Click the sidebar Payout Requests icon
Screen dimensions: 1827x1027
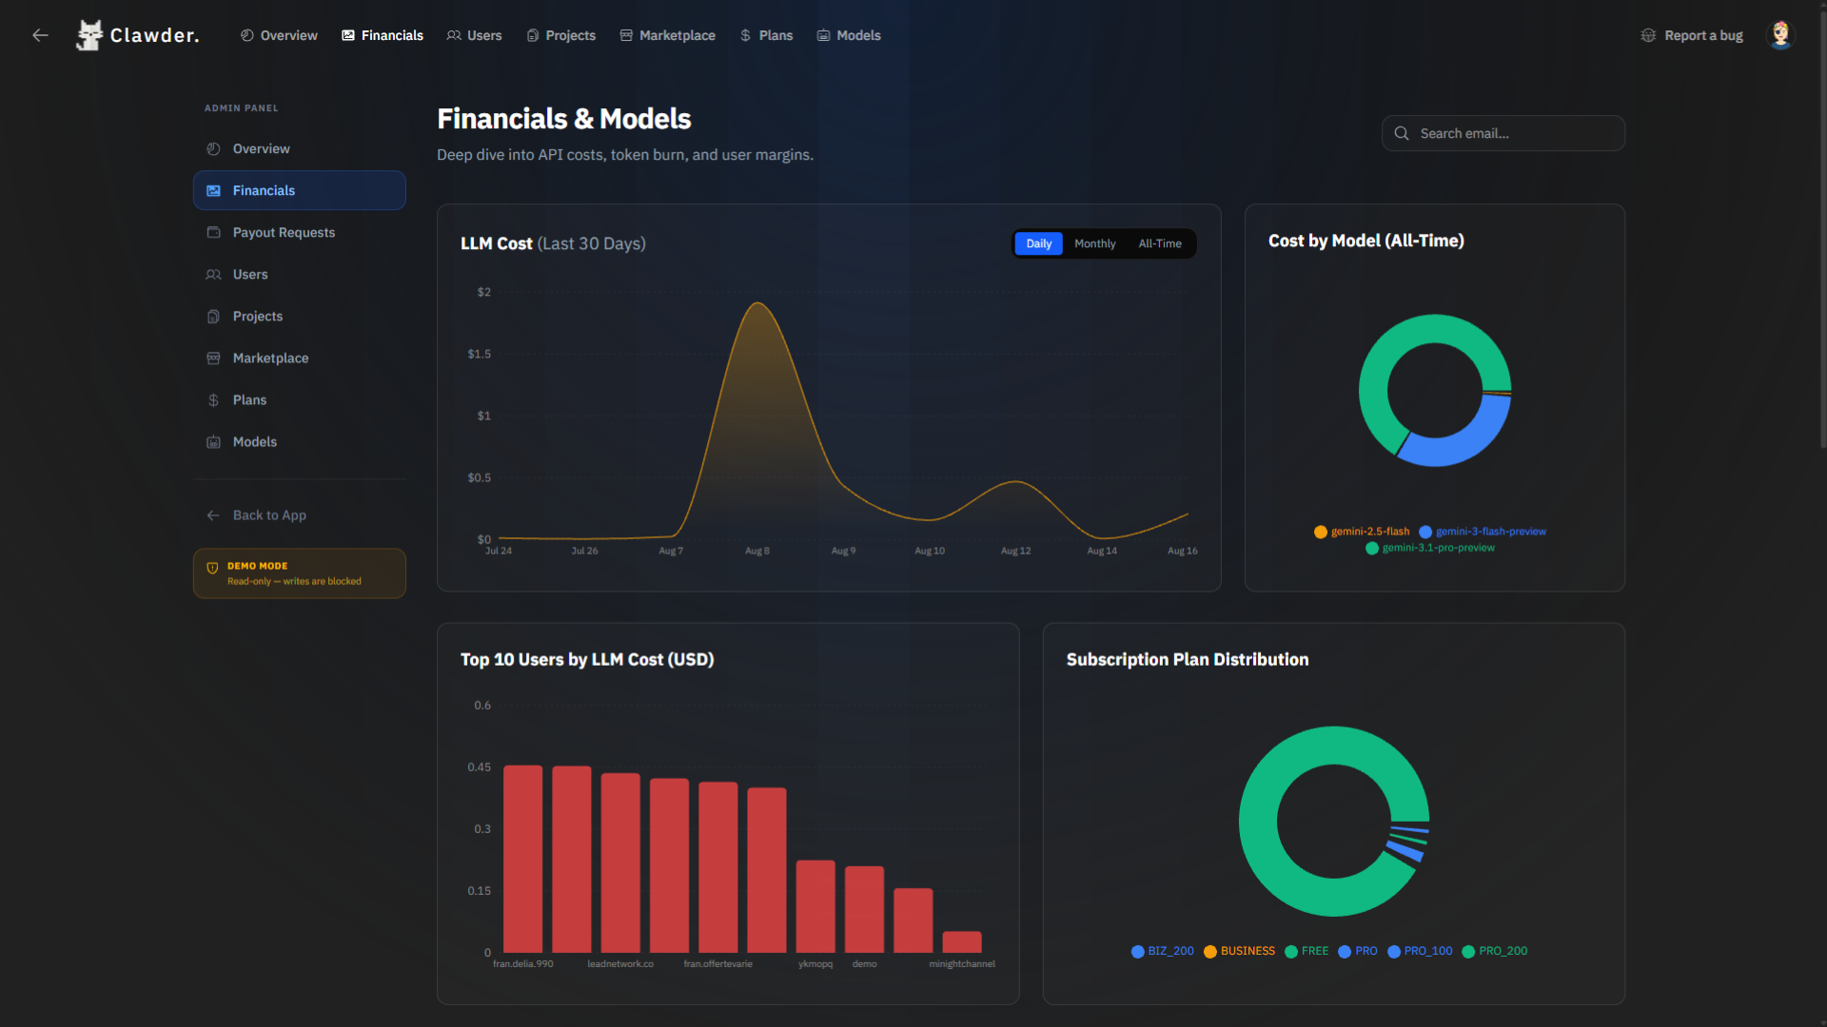point(213,232)
